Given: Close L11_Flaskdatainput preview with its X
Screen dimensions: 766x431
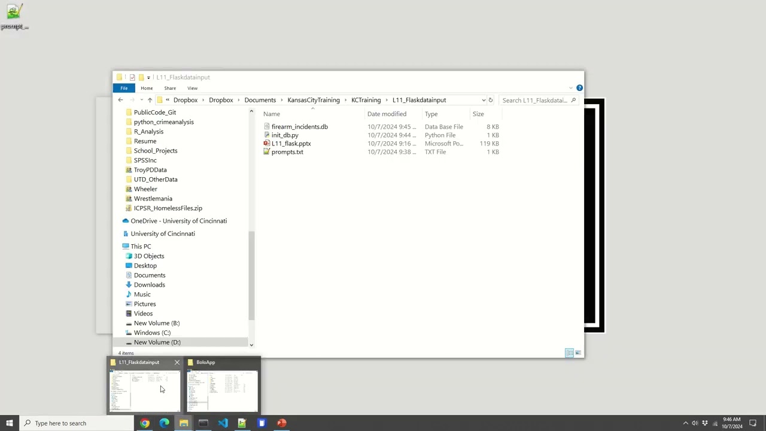Looking at the screenshot, I should click(177, 362).
